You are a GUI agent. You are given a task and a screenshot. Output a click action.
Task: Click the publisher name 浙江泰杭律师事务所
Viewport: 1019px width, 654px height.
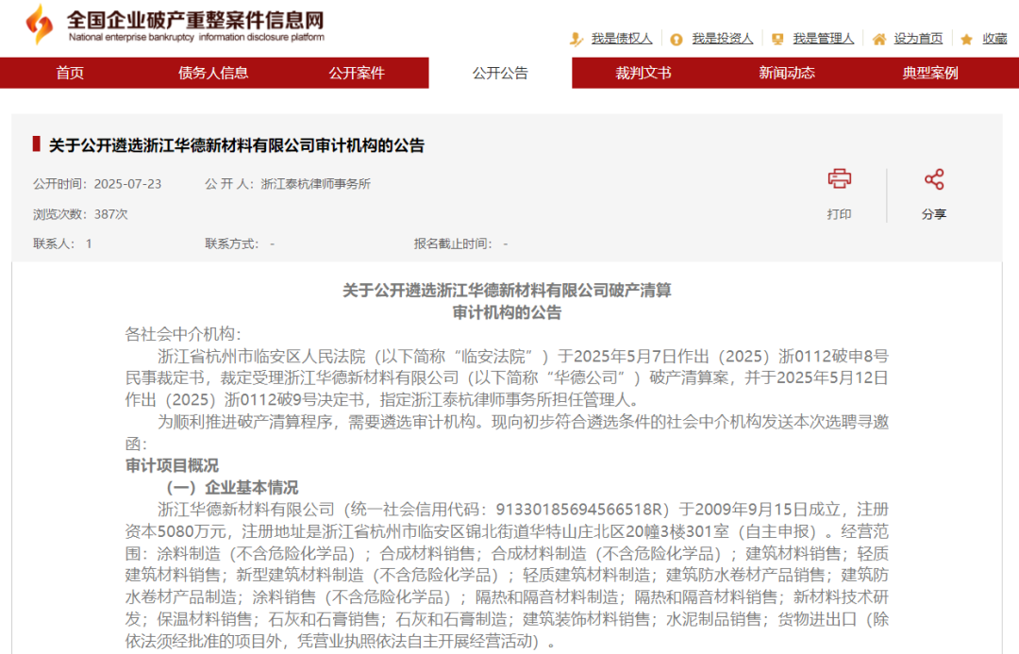316,184
